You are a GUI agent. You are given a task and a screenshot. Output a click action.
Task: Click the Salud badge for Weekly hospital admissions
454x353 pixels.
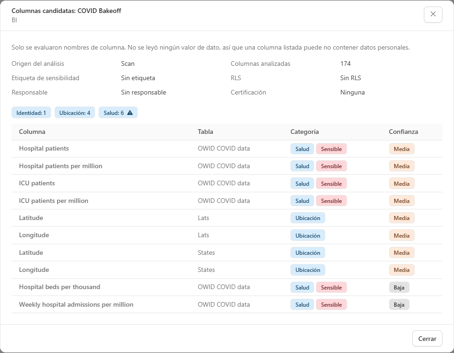[x=302, y=305]
